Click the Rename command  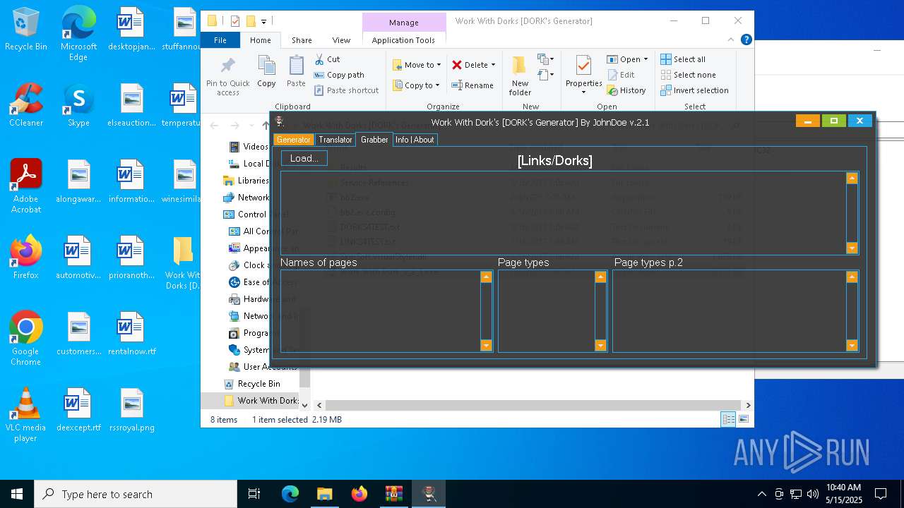tap(472, 85)
